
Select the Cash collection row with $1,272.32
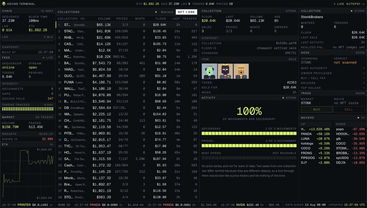(x=128, y=165)
